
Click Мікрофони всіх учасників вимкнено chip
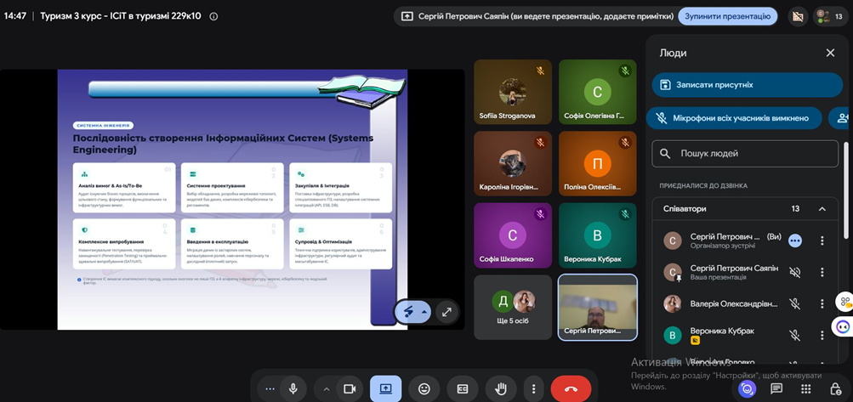[x=734, y=118]
